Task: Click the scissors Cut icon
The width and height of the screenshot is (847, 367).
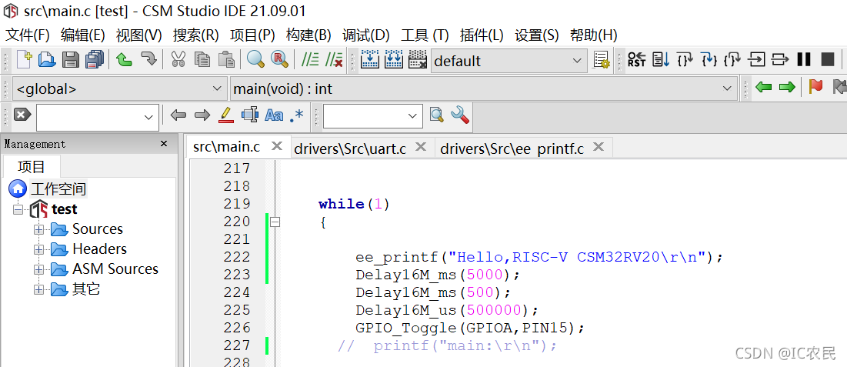Action: pos(178,60)
